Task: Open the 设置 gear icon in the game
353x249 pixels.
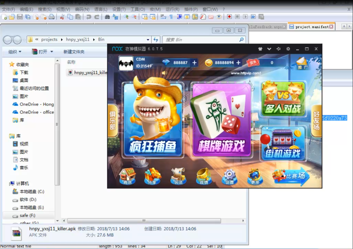Action: coord(229,177)
